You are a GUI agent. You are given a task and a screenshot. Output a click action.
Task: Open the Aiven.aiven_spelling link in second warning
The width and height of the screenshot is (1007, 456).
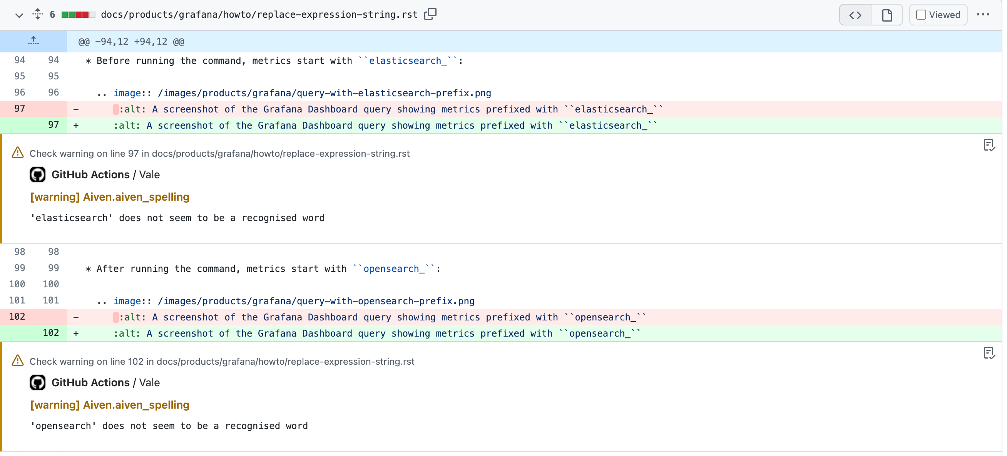tap(136, 405)
